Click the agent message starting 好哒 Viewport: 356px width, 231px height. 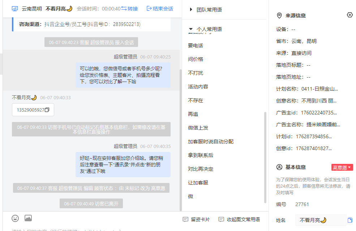[123, 165]
